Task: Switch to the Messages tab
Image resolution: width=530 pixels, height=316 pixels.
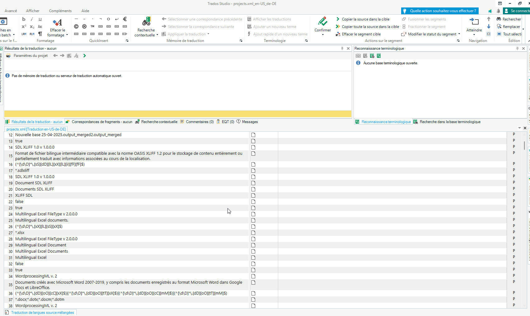Action: click(x=247, y=122)
